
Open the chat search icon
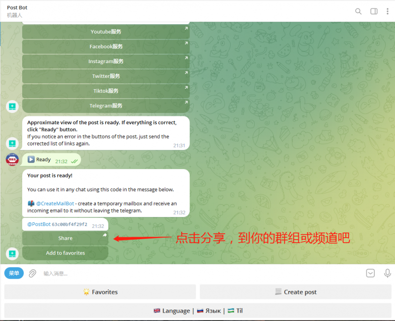point(358,11)
